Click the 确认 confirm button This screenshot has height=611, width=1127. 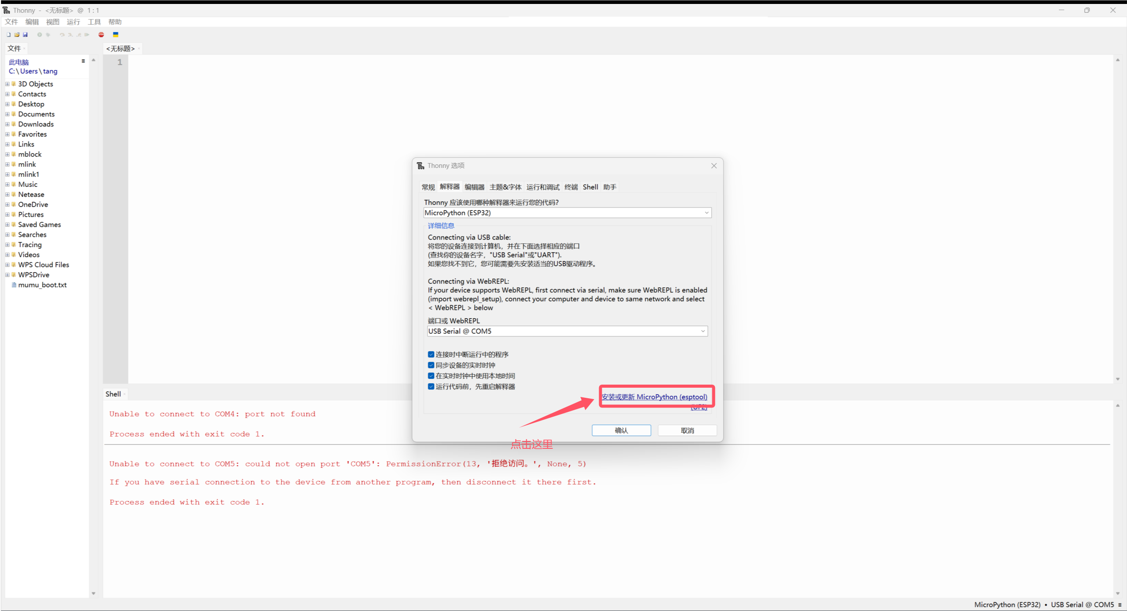621,429
